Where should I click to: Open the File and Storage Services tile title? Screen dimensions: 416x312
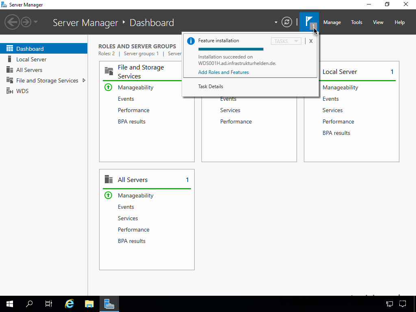click(141, 71)
